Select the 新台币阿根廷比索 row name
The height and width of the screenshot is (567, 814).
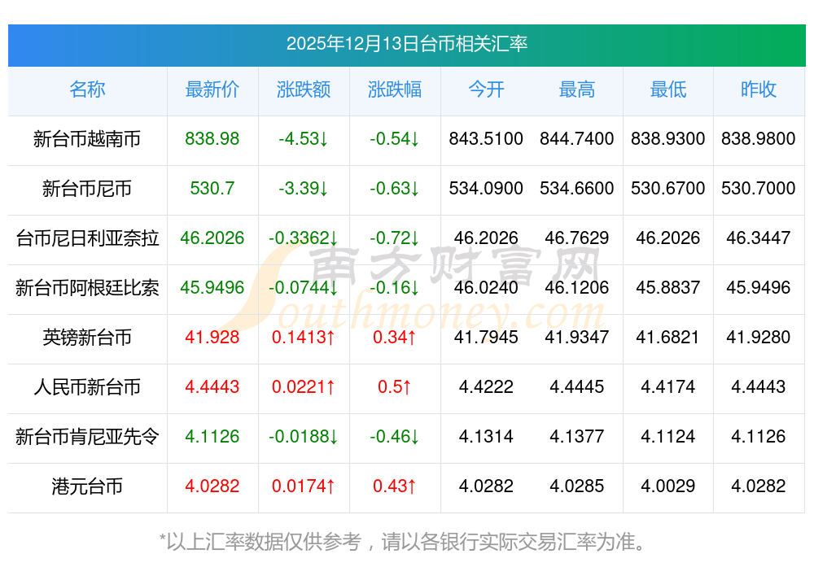(x=87, y=288)
